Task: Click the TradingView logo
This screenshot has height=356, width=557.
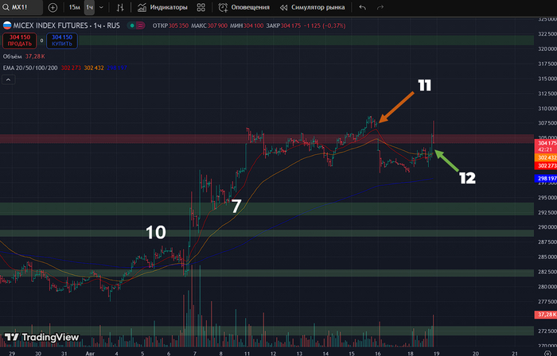Action: pyautogui.click(x=41, y=336)
